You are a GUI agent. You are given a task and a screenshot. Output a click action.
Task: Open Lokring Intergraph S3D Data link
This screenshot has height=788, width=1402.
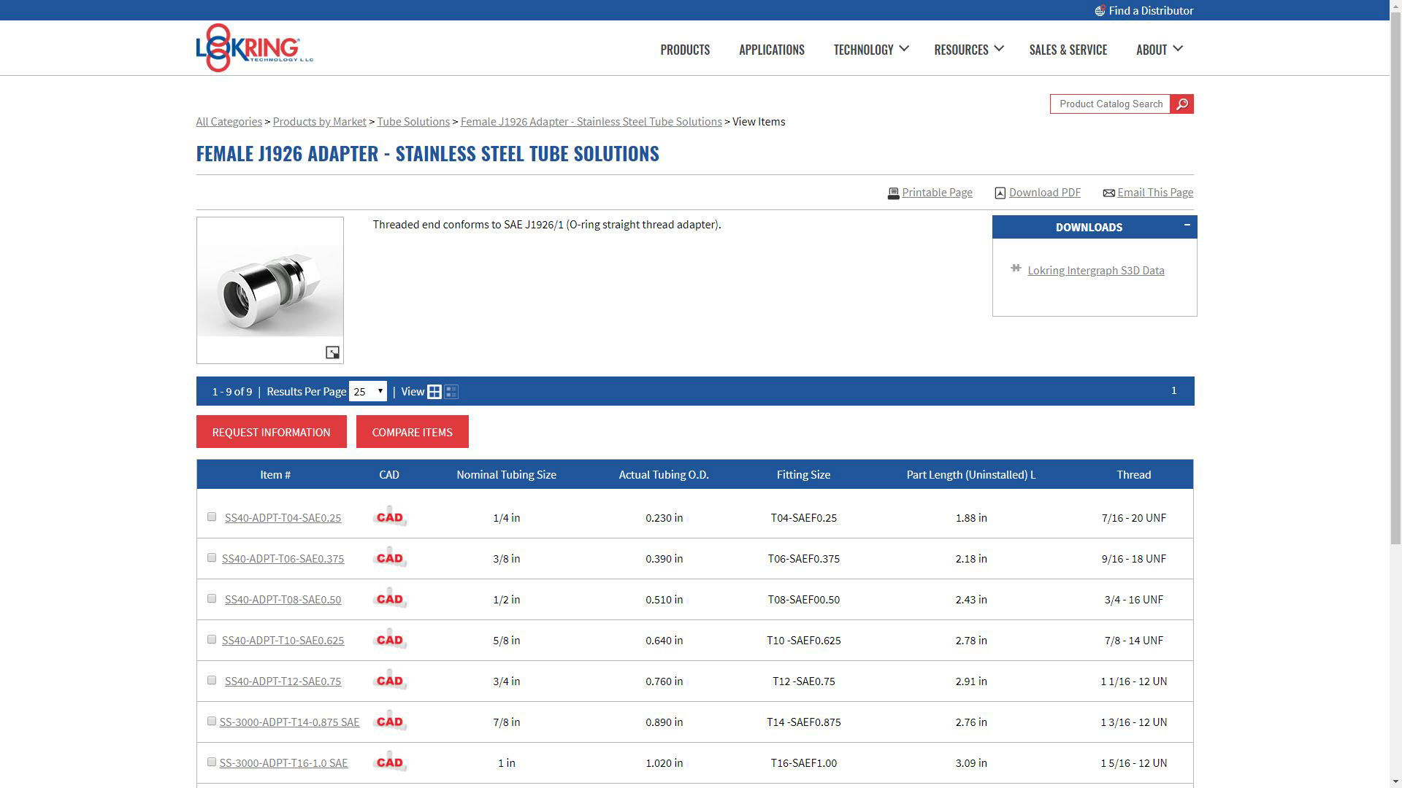[x=1095, y=271]
